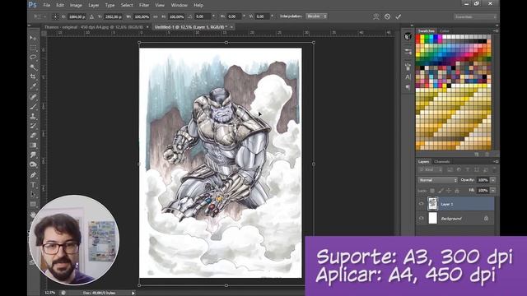Open the Swatches panel flyout menu
Viewport: 527px width, 296px height.
pos(496,31)
